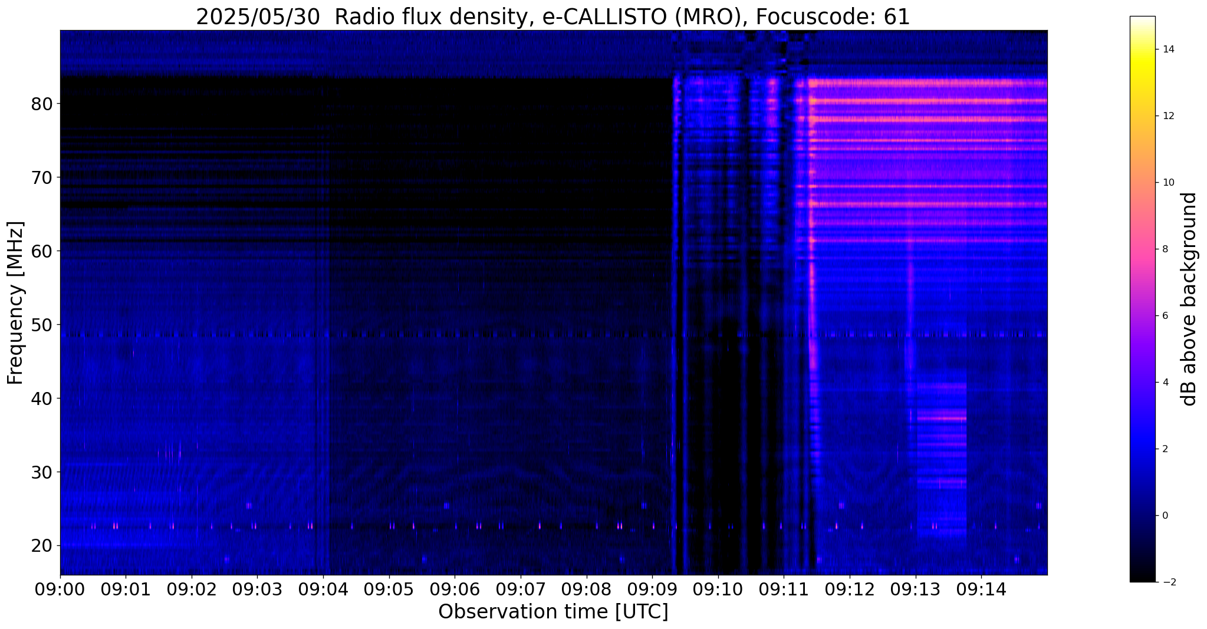This screenshot has width=1207, height=629.
Task: Click the pink region of the colorbar near 8
Action: pyautogui.click(x=1142, y=249)
